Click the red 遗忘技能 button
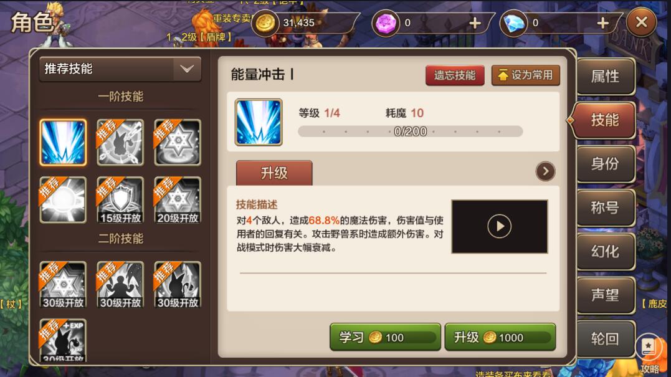Image resolution: width=671 pixels, height=377 pixels. (455, 75)
